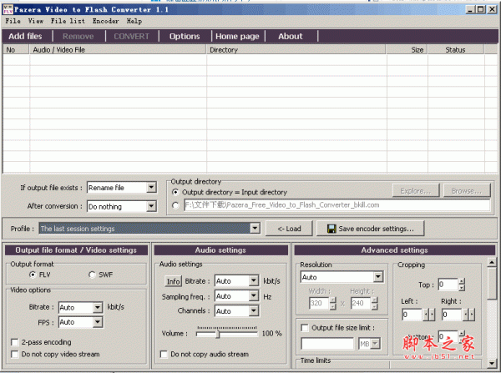Expand the Profile dropdown
Screen dimensions: 501x373
255,229
